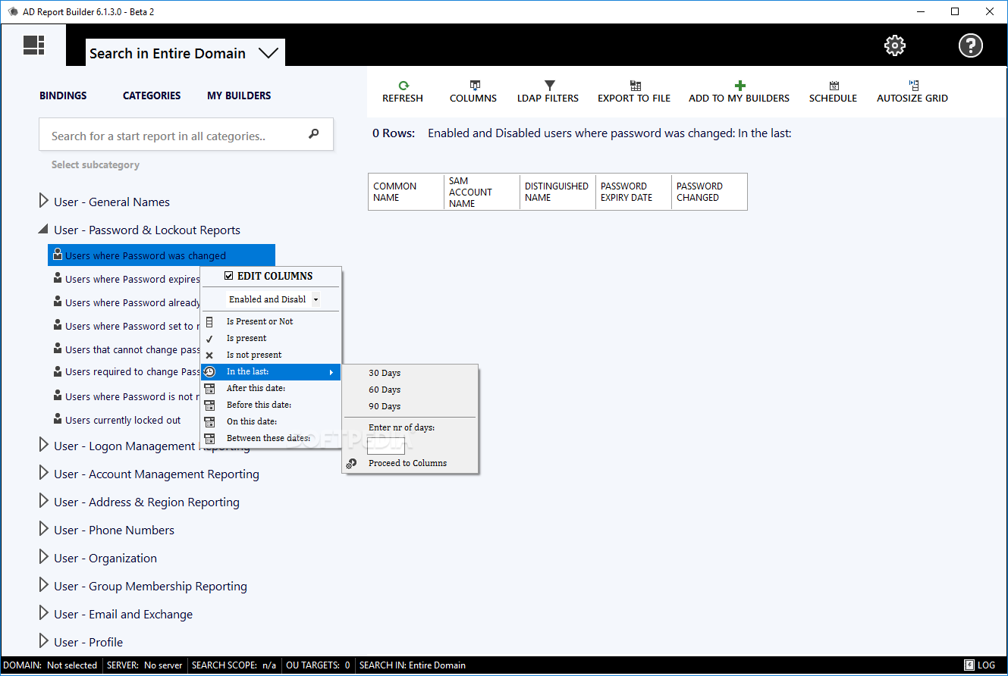
Task: Click the Schedule calendar icon
Action: pos(834,86)
